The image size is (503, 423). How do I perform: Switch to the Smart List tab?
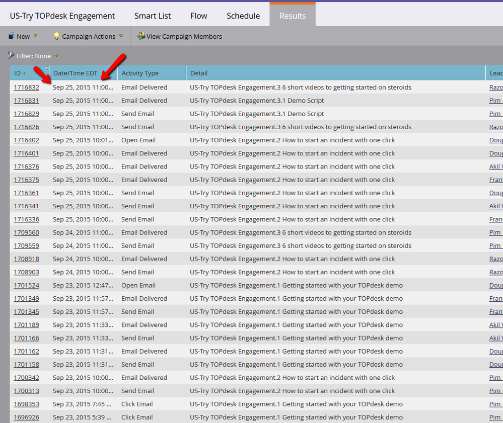(x=153, y=16)
